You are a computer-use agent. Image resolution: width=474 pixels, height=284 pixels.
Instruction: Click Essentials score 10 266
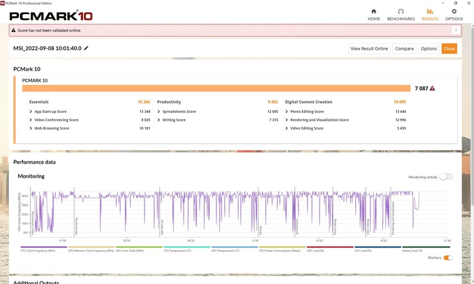pos(144,102)
